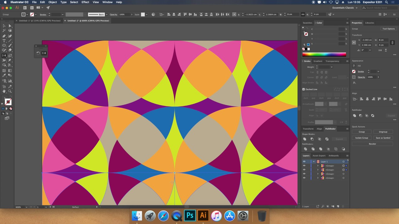Switch to the Libraries tab

(x=369, y=23)
